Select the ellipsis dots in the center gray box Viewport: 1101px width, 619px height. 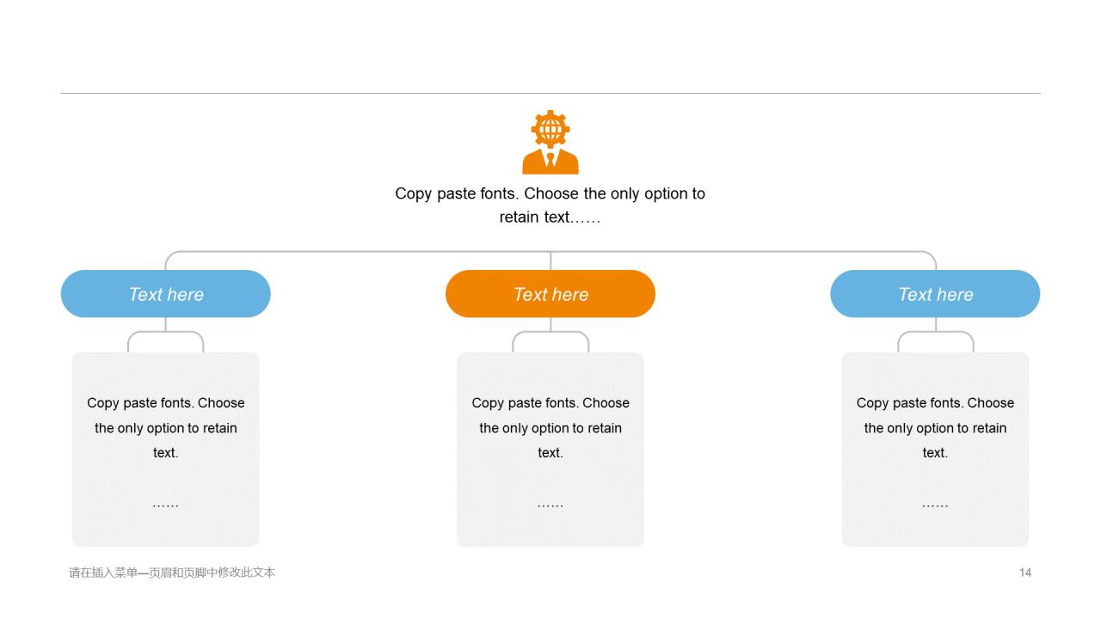point(550,505)
